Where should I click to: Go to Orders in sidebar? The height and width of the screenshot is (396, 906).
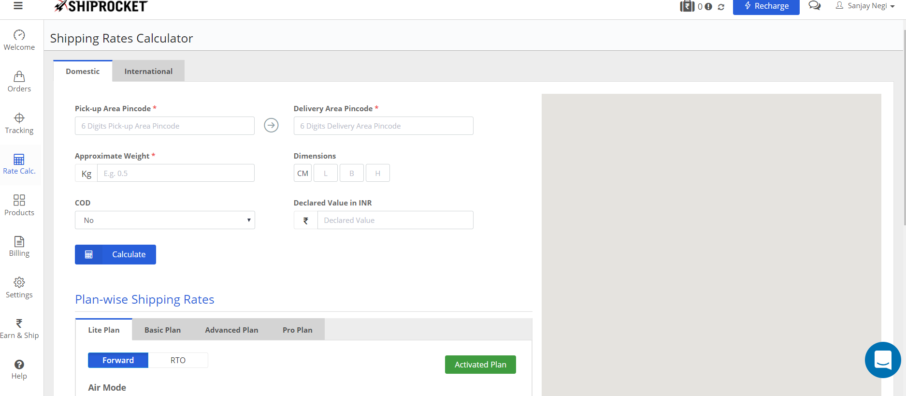click(x=19, y=82)
